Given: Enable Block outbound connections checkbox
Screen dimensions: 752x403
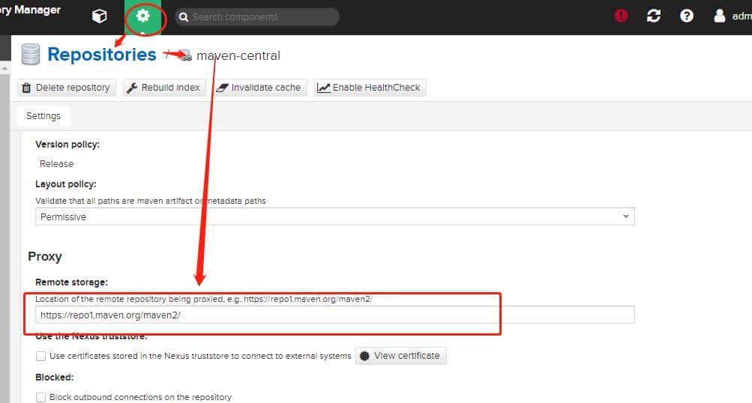Looking at the screenshot, I should tap(40, 397).
